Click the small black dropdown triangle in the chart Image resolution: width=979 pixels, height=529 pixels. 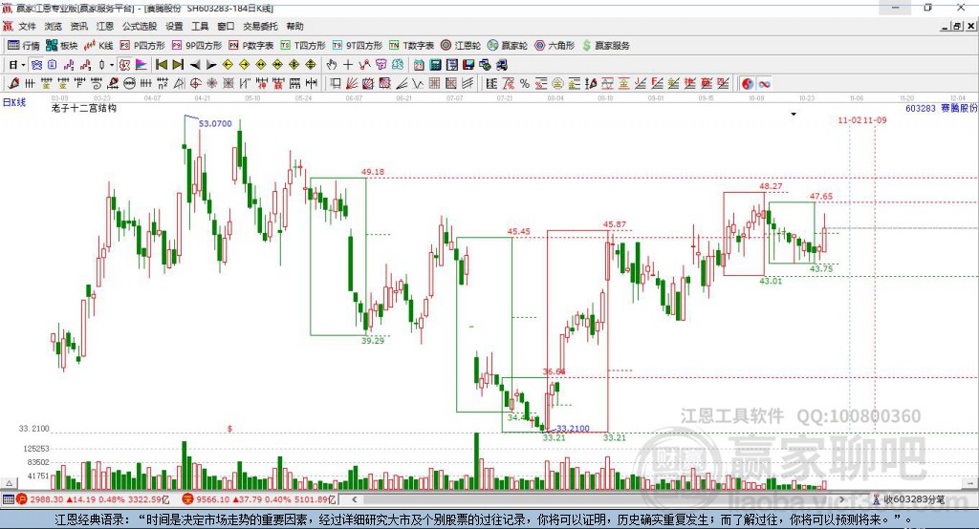click(794, 115)
